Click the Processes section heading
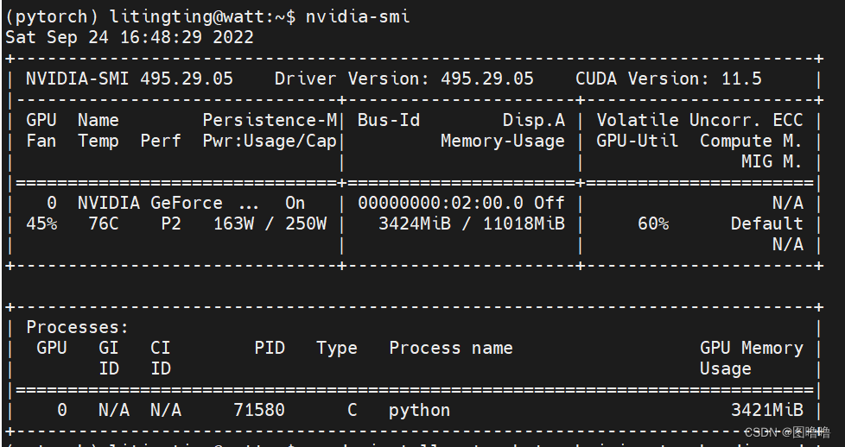The image size is (845, 447). click(x=78, y=327)
